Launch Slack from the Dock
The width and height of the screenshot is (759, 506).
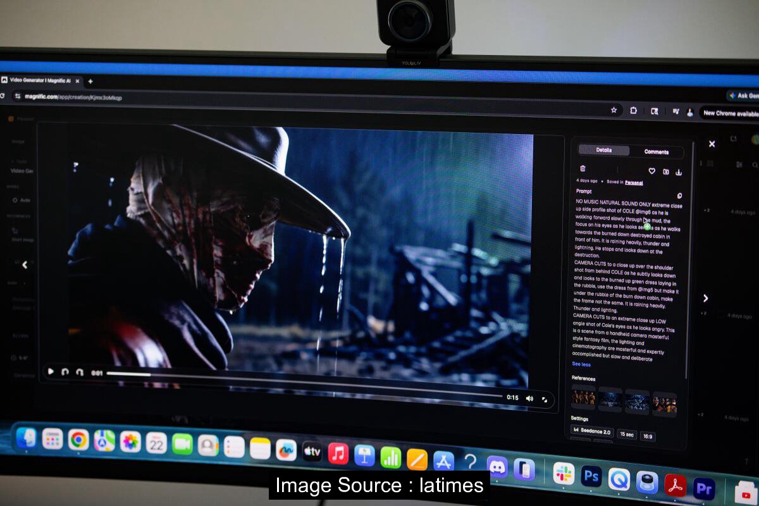point(564,474)
